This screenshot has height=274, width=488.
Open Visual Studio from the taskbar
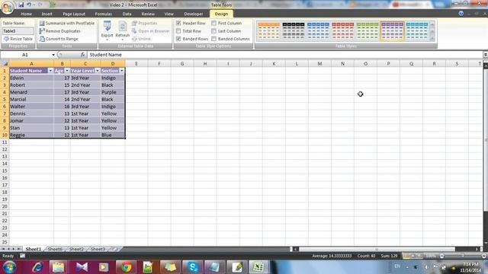pyautogui.click(x=82, y=267)
